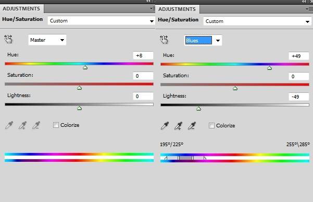Choose the Add to Sample eyedropper in Blues panel

tap(179, 126)
